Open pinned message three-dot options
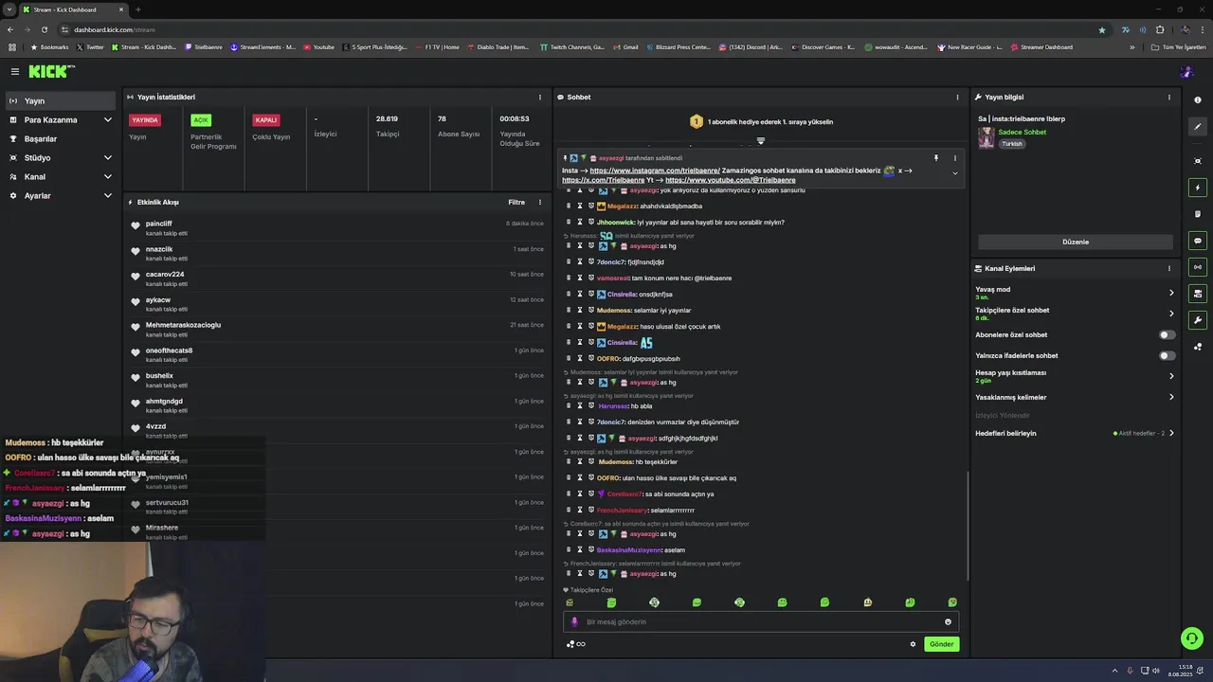 [x=954, y=158]
